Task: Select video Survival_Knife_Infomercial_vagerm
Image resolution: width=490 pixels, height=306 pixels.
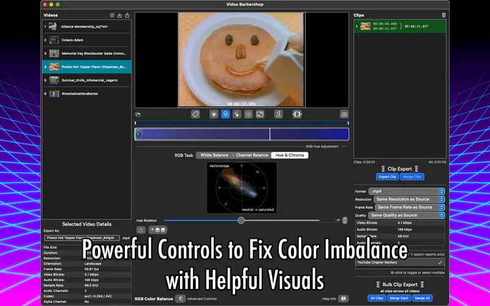Action: (86, 80)
